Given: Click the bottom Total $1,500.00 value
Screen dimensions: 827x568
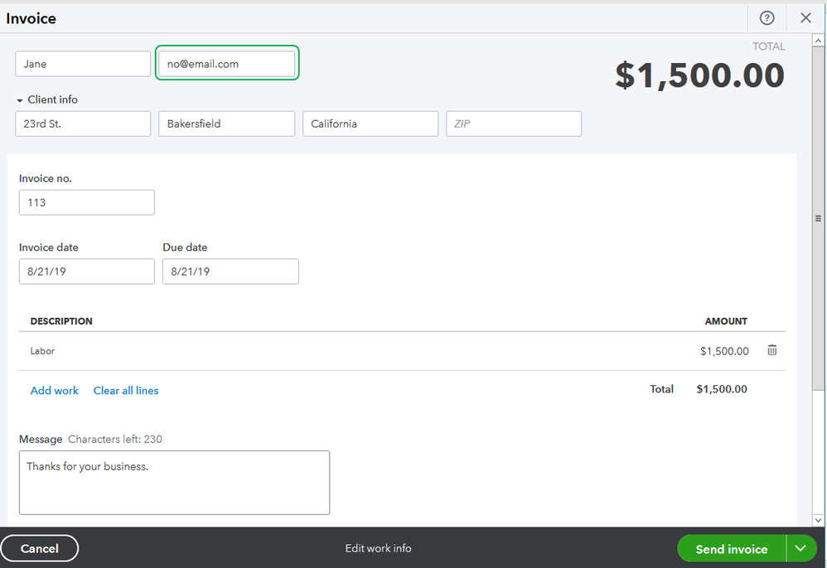Looking at the screenshot, I should pyautogui.click(x=722, y=389).
